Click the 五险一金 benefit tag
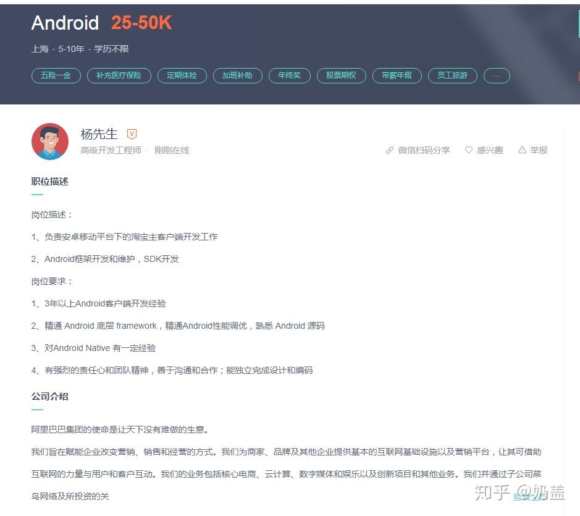 (x=56, y=75)
